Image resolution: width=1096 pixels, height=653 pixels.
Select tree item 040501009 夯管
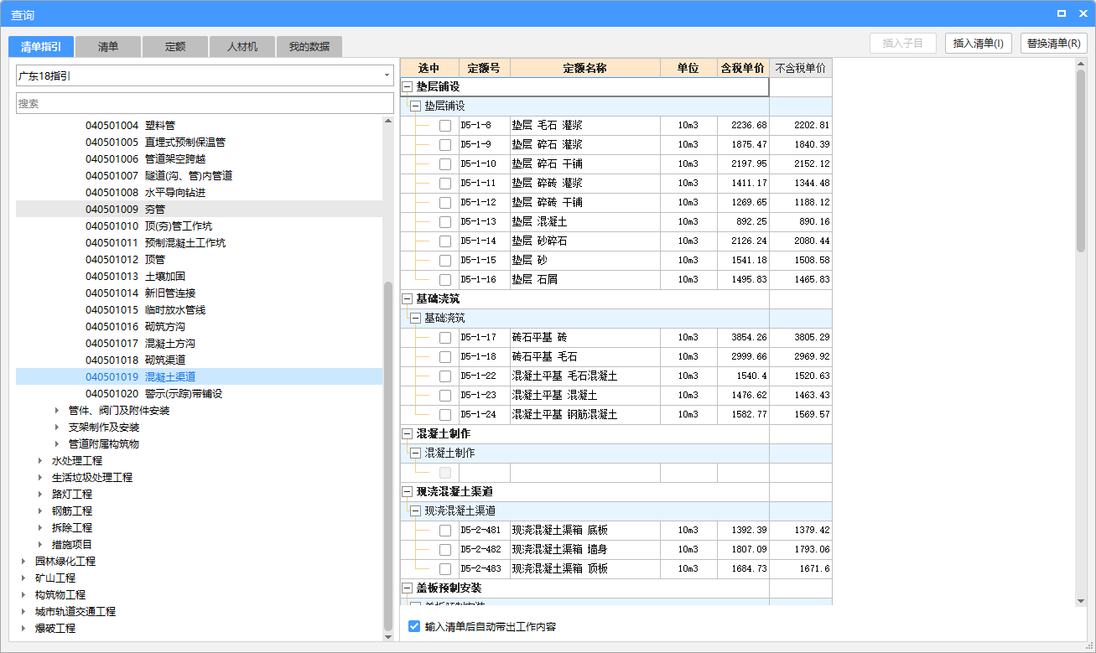coord(199,210)
